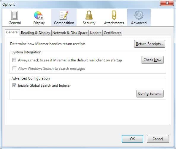Uncheck Enable Global Search and Indexer
Screen dimensions: 176x149
click(14, 86)
